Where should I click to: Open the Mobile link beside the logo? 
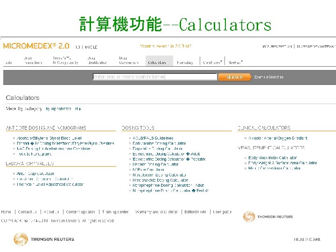click(91, 47)
